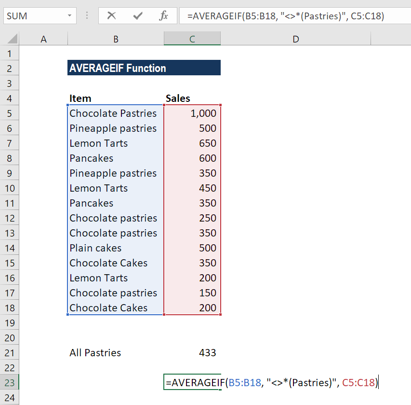Open Insert Function fx dialog

click(163, 16)
